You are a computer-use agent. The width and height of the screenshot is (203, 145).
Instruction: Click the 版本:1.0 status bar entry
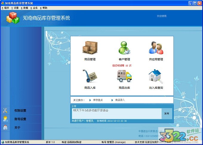50,142
